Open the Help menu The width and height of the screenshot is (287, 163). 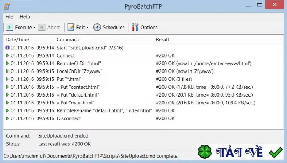25,16
